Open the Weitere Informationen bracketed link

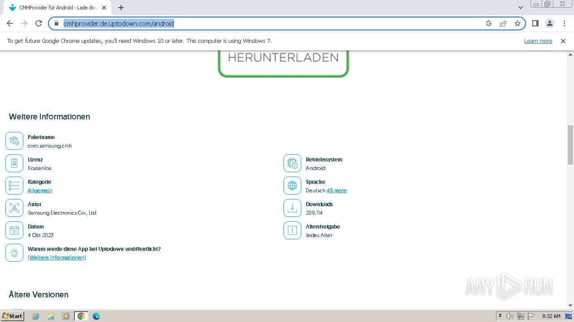57,258
